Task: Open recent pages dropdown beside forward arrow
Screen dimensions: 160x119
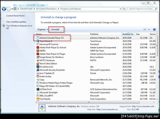Action: click(12, 9)
